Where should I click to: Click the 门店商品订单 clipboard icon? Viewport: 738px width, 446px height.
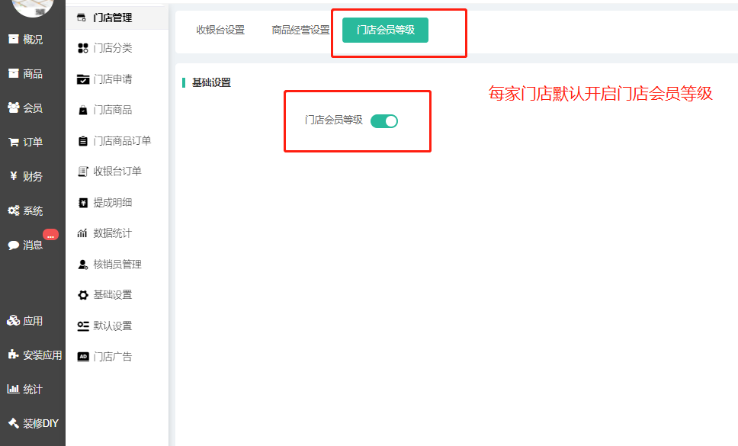coord(83,141)
